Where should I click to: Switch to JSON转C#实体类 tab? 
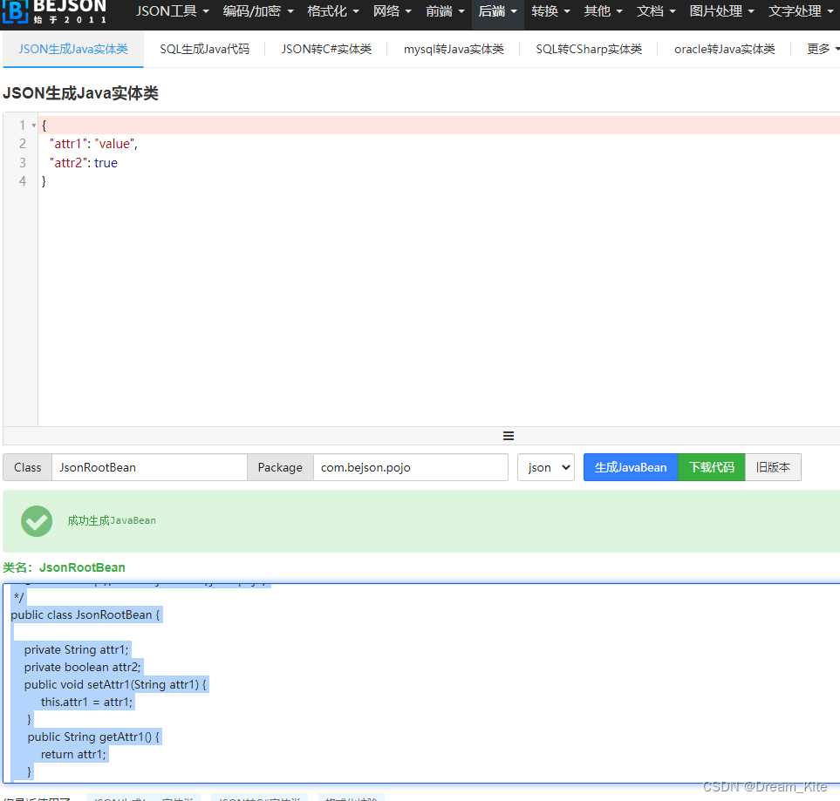tap(326, 50)
